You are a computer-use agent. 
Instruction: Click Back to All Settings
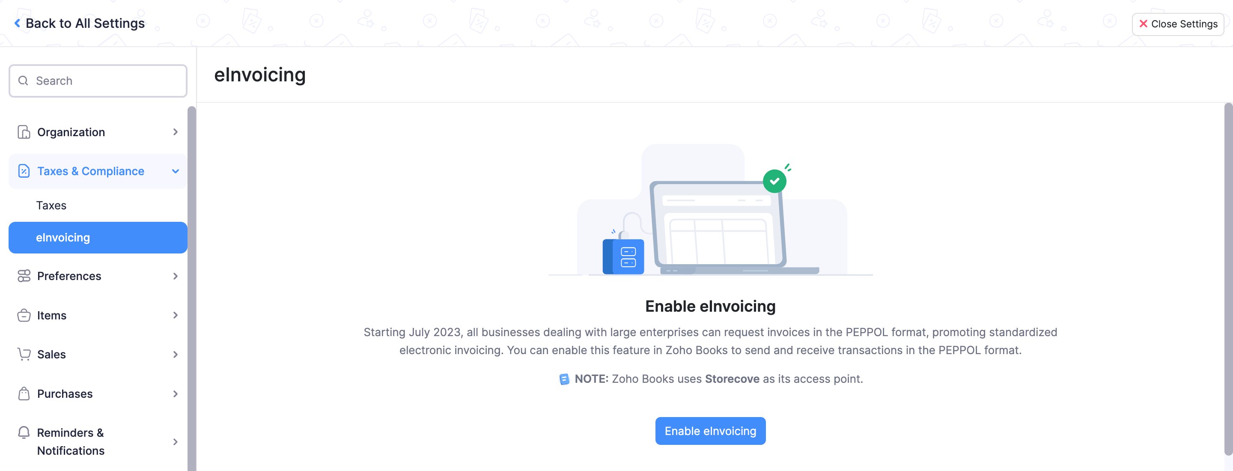click(80, 23)
